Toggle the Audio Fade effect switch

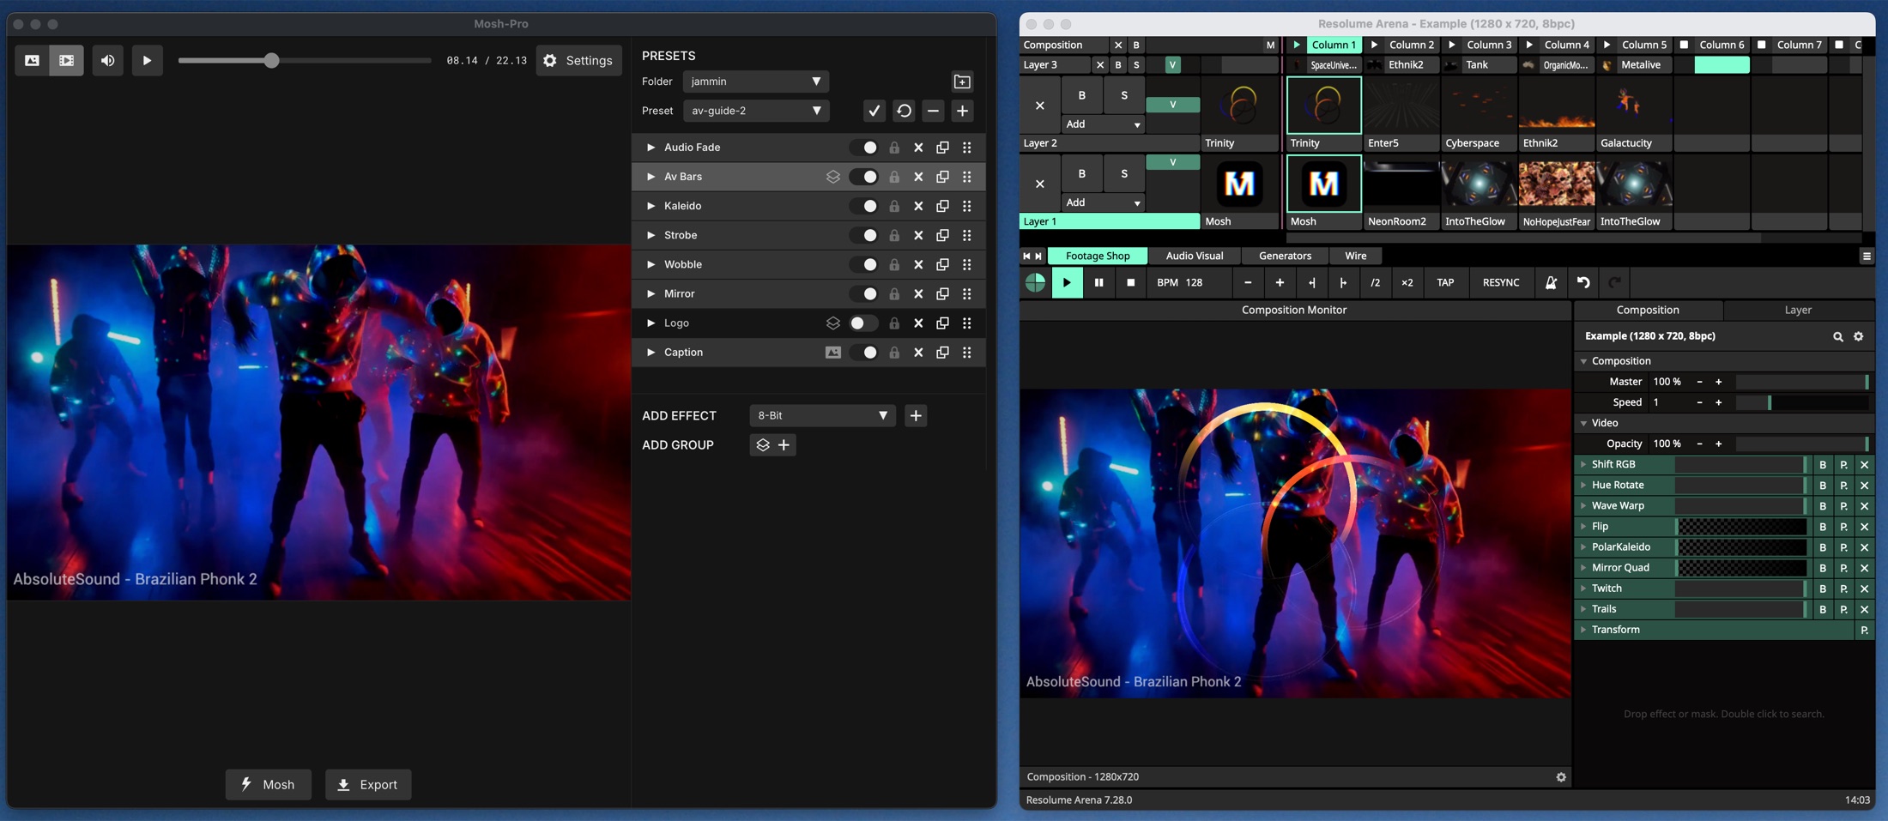863,148
